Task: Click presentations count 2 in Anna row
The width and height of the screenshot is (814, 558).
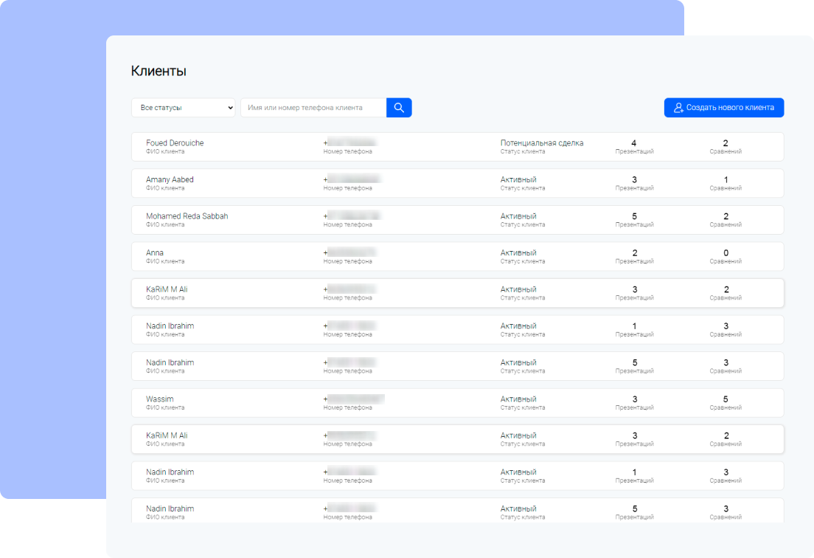Action: [x=634, y=252]
